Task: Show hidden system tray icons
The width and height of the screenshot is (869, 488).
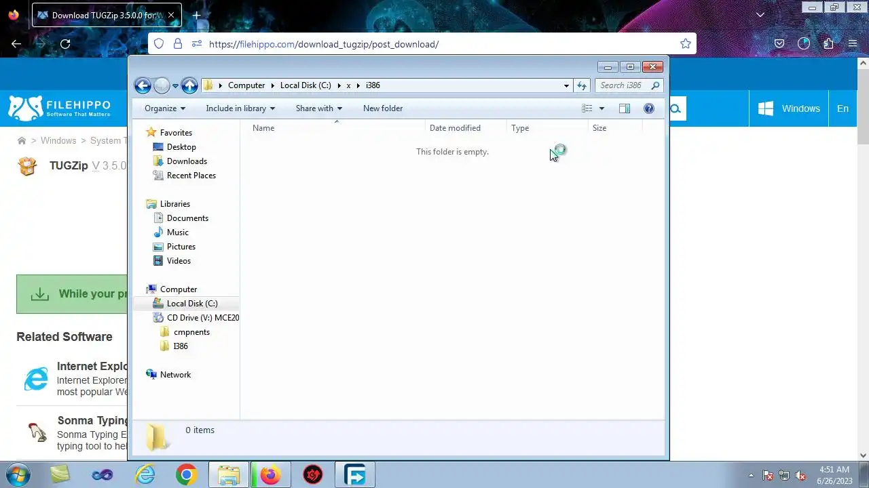Action: point(751,475)
